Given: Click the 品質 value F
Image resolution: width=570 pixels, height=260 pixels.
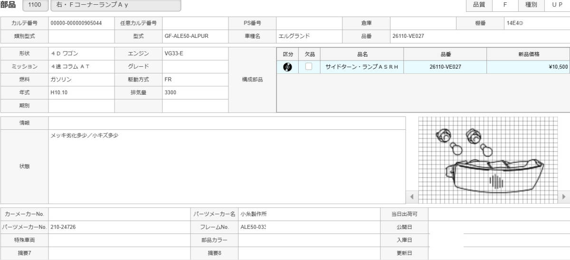Looking at the screenshot, I should (505, 5).
